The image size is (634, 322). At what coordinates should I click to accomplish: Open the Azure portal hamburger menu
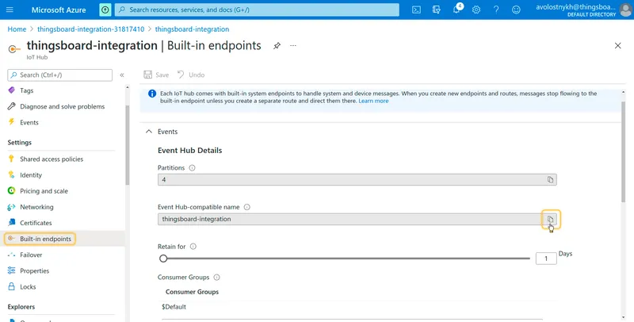click(x=10, y=10)
